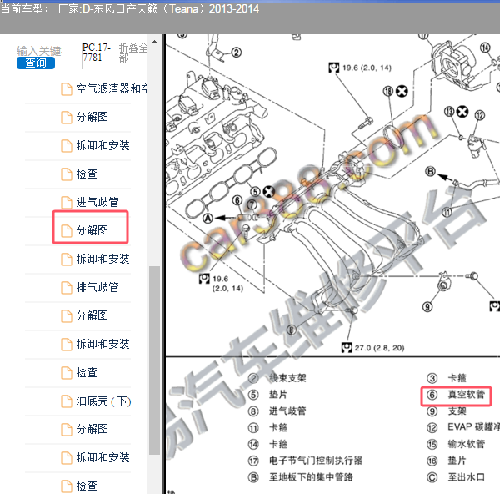500x494 pixels.
Task: Click document icon of 拆卸和安装 under 空气滤清器
Action: (x=67, y=146)
